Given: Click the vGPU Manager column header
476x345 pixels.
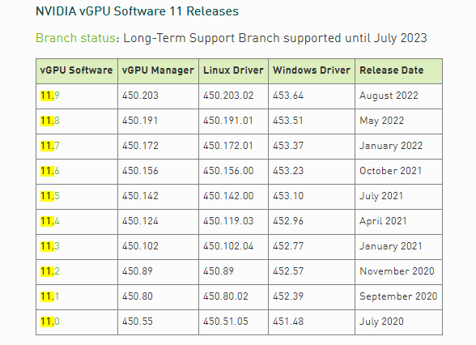Looking at the screenshot, I should coord(158,70).
